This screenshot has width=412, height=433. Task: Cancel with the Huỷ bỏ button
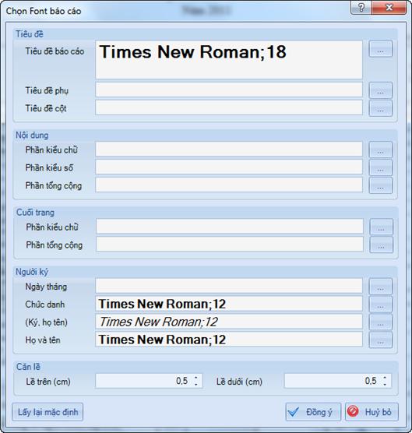point(372,412)
